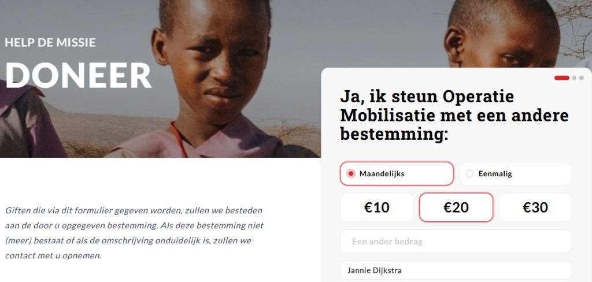Screen dimensions: 592x282
Task: Select the €20 donation amount
Action: [456, 207]
